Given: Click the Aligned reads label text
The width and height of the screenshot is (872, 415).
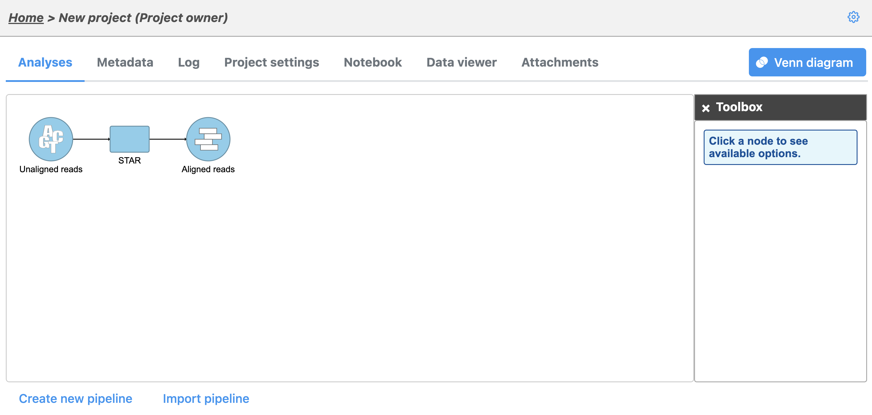Looking at the screenshot, I should [x=208, y=169].
